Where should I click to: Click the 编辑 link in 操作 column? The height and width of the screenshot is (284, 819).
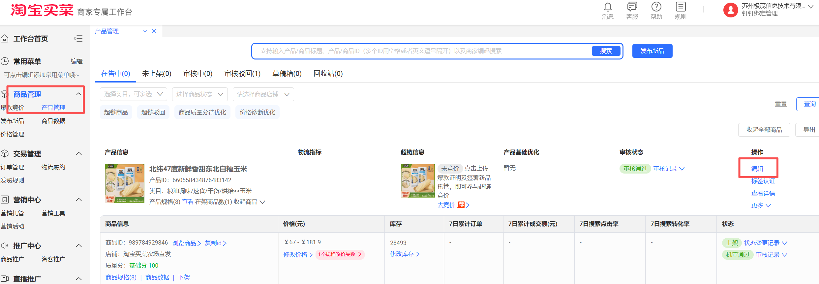tap(757, 169)
